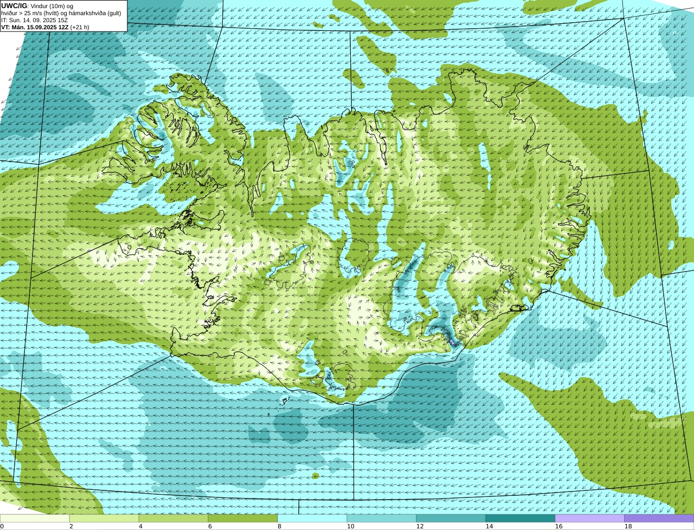Screen dimensions: 694x530
Task: Click the 'UWC/IG: Vindur (10m) og' title line
Action: 37,6
